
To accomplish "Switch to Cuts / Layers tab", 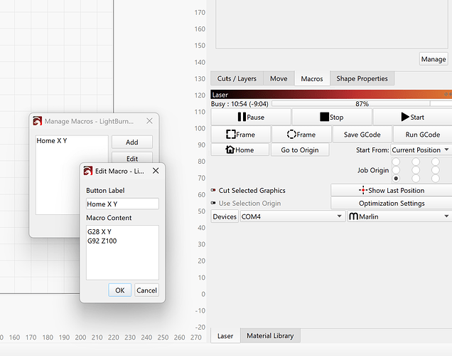I will [237, 78].
